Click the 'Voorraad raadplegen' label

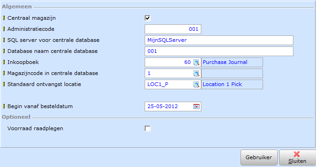(x=35, y=128)
